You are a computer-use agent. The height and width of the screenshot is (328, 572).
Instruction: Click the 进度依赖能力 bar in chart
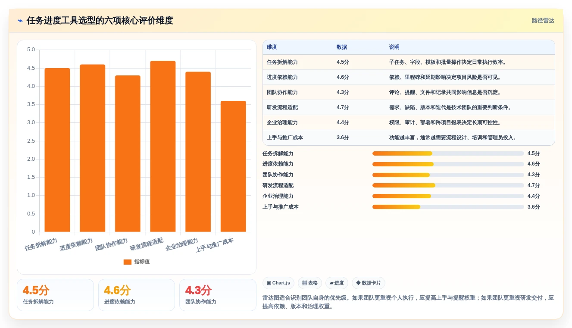point(93,148)
